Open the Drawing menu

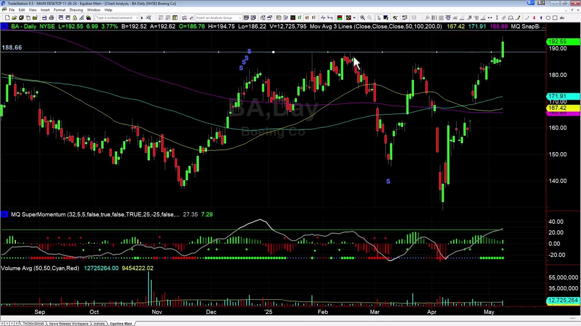coord(76,10)
